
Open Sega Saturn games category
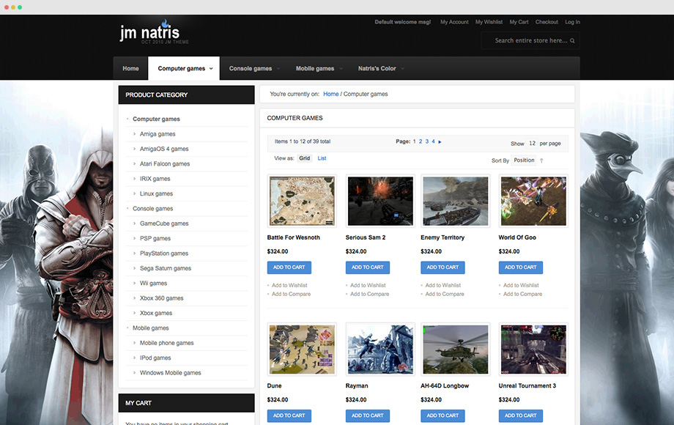[166, 269]
